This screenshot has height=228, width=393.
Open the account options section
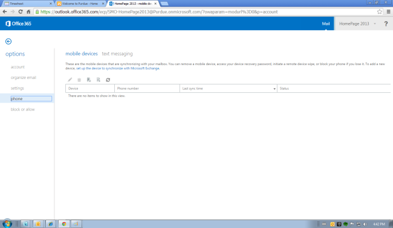coord(18,67)
